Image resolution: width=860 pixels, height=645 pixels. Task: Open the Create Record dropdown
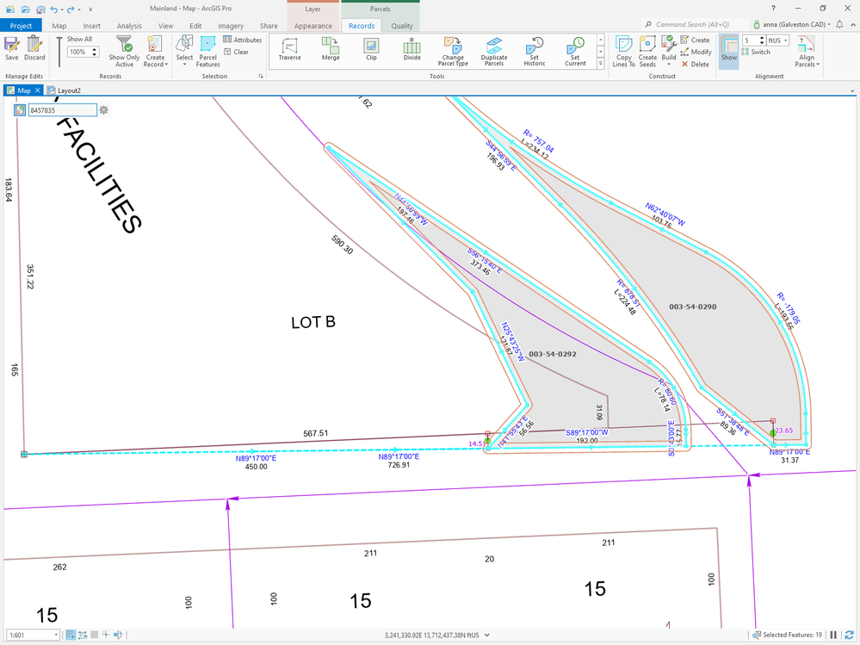[x=155, y=52]
